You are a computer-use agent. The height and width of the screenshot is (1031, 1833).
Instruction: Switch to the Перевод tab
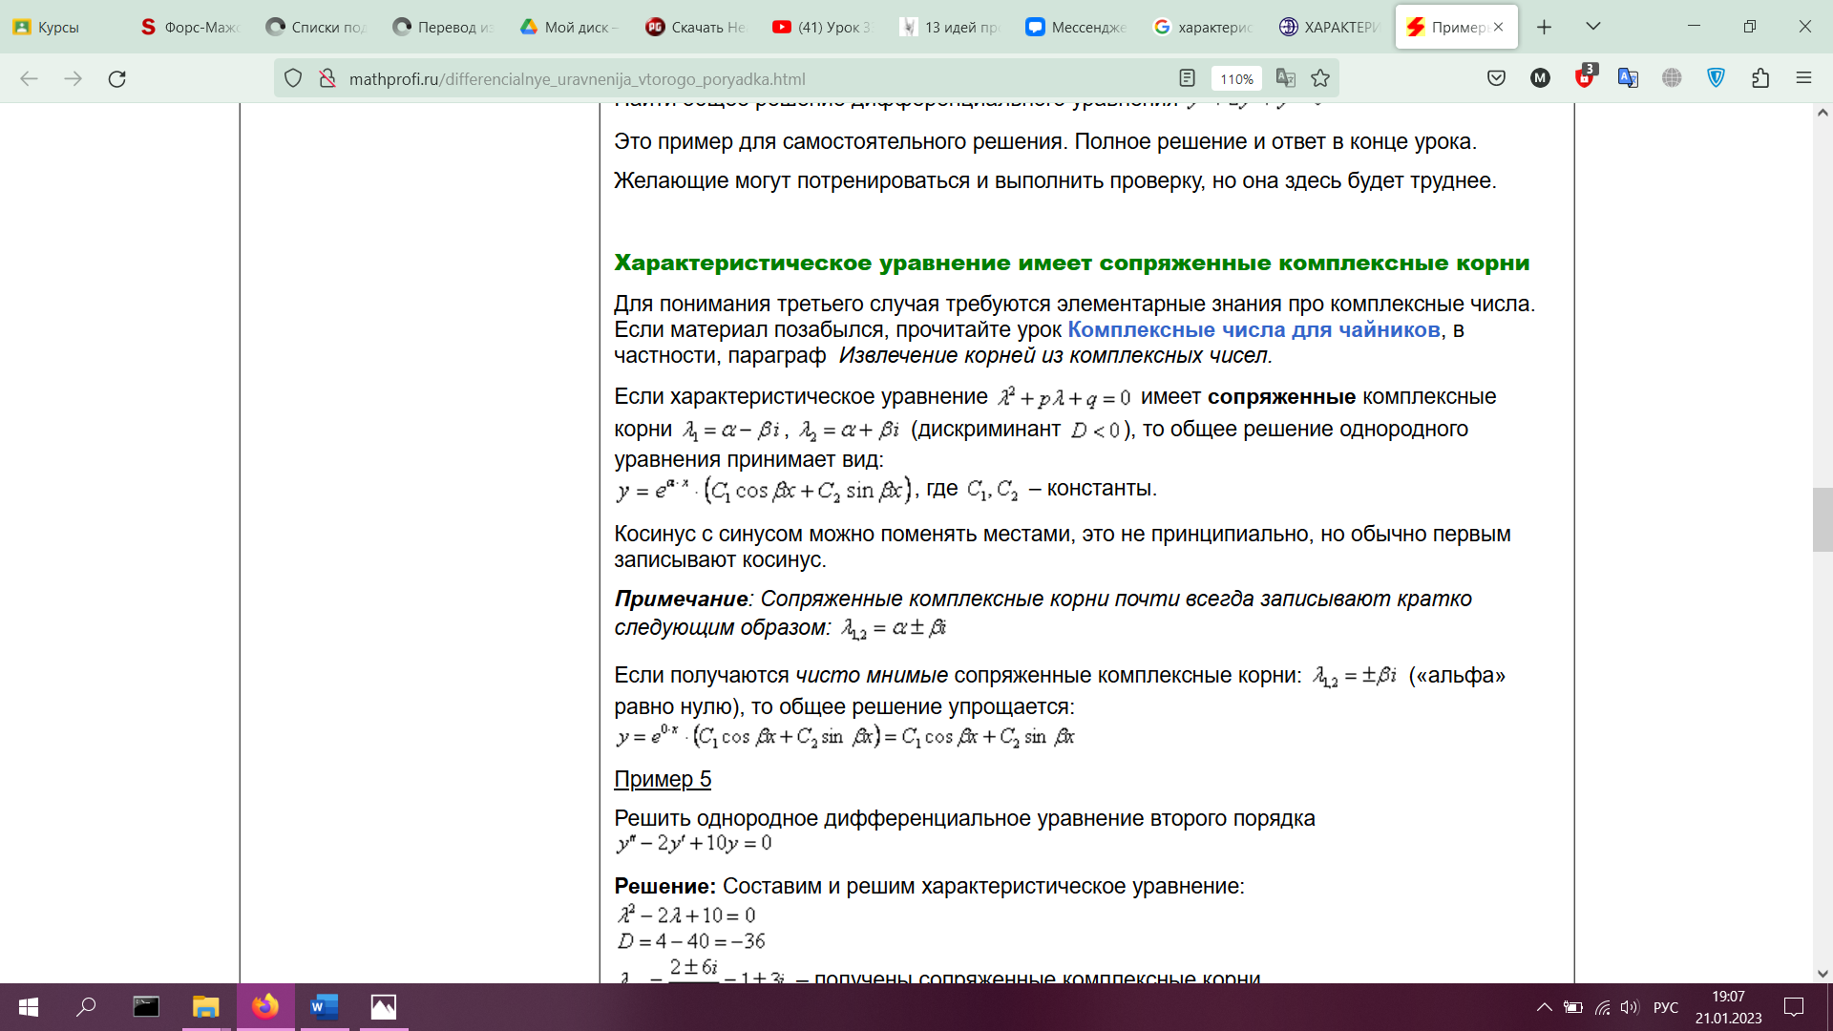[x=443, y=27]
